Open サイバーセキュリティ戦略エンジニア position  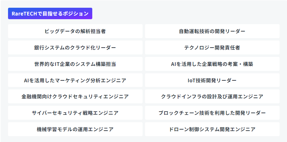[75, 113]
